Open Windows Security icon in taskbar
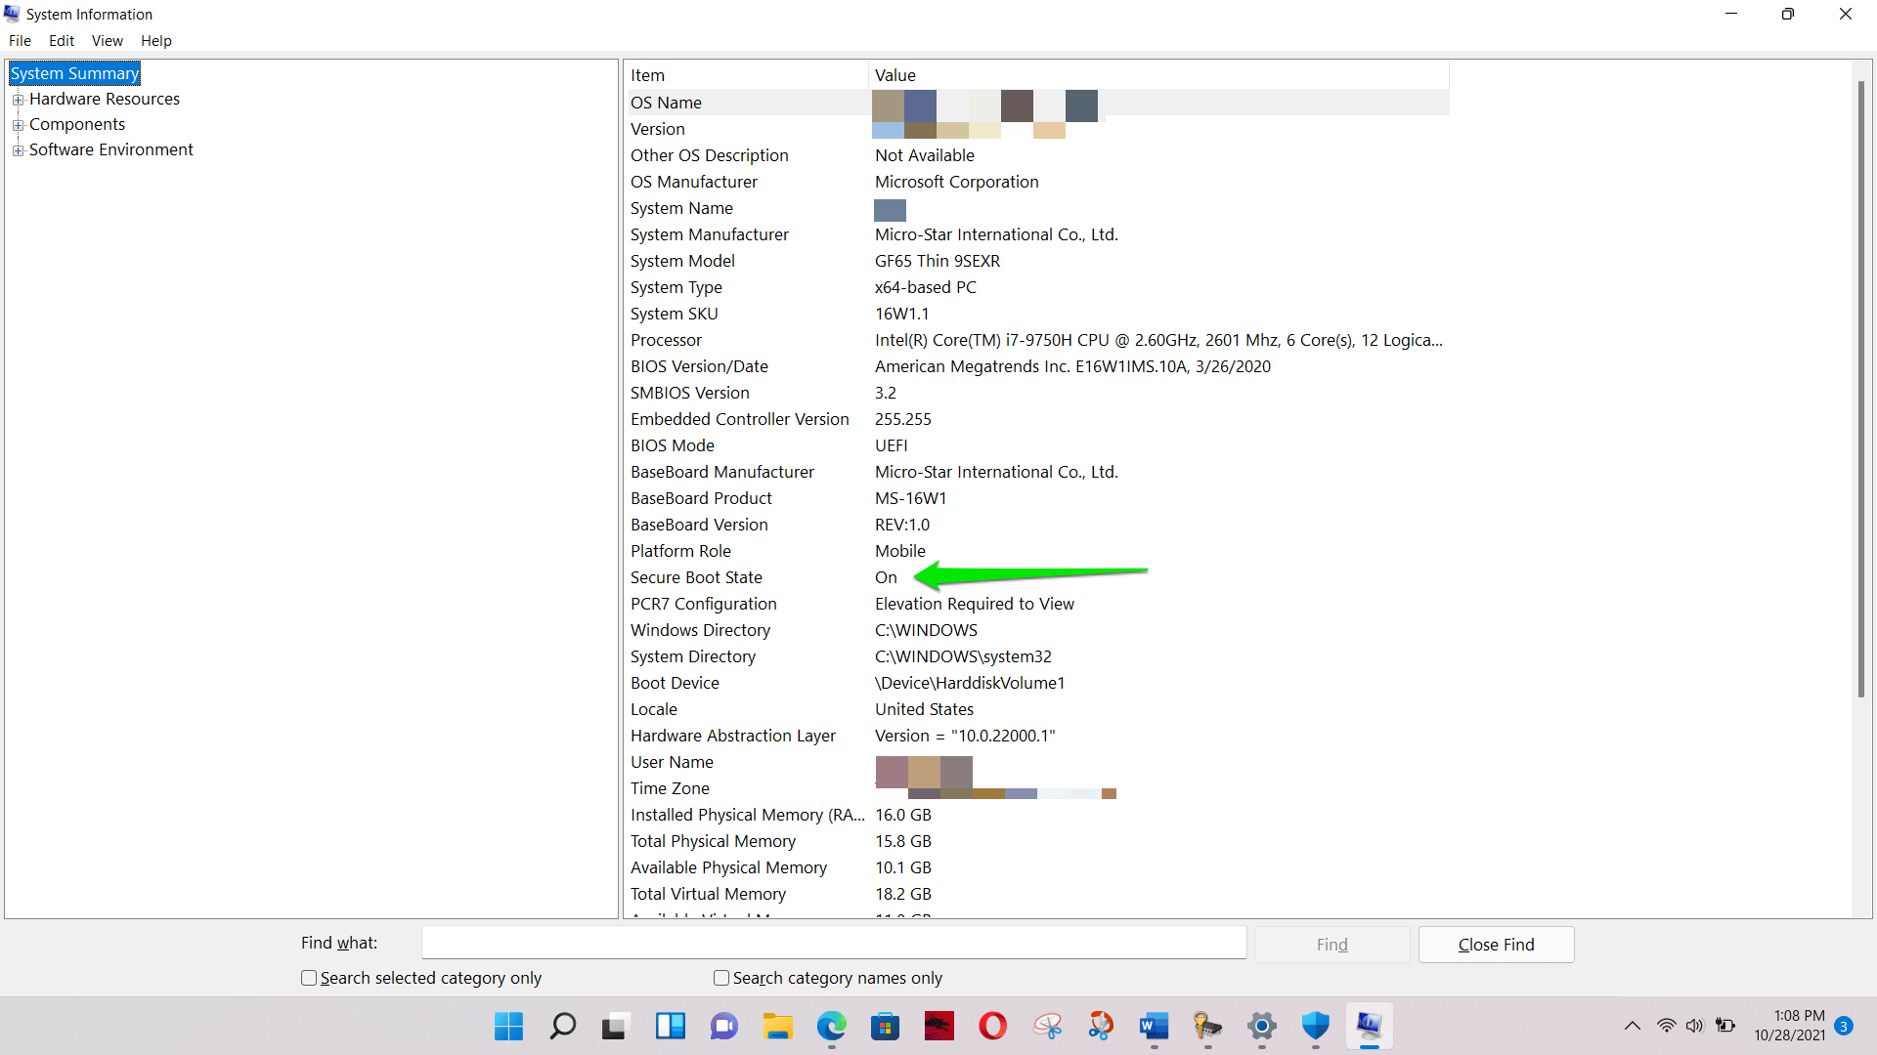 [1314, 1026]
